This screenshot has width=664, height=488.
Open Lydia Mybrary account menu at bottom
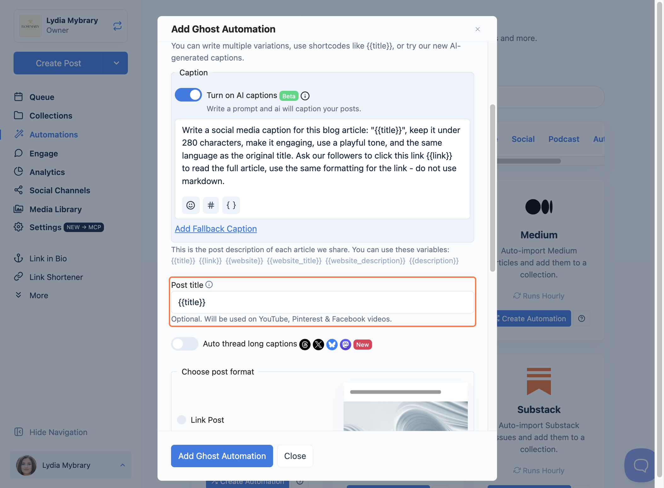[x=71, y=465]
